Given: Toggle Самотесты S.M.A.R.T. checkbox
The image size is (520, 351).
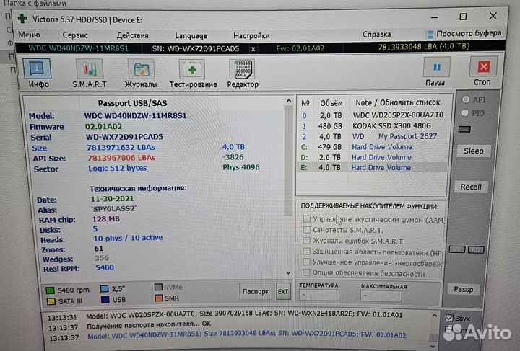Looking at the screenshot, I should click(307, 230).
